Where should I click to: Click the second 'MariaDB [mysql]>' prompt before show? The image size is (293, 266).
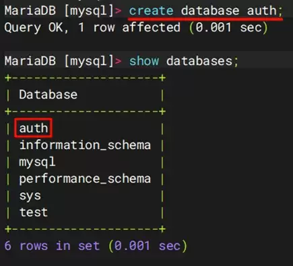click(63, 61)
